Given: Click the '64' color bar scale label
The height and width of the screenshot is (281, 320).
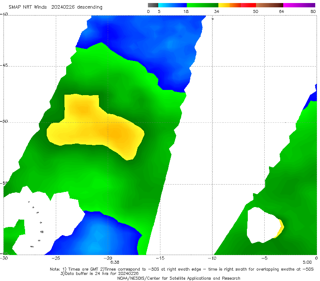Looking at the screenshot, I should [282, 12].
